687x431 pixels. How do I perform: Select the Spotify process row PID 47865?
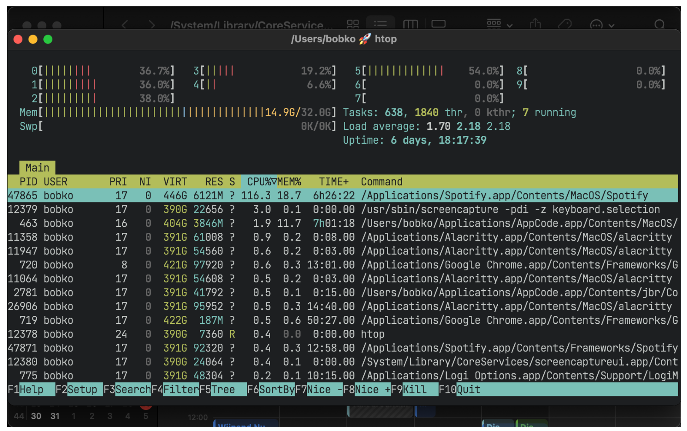click(x=343, y=196)
